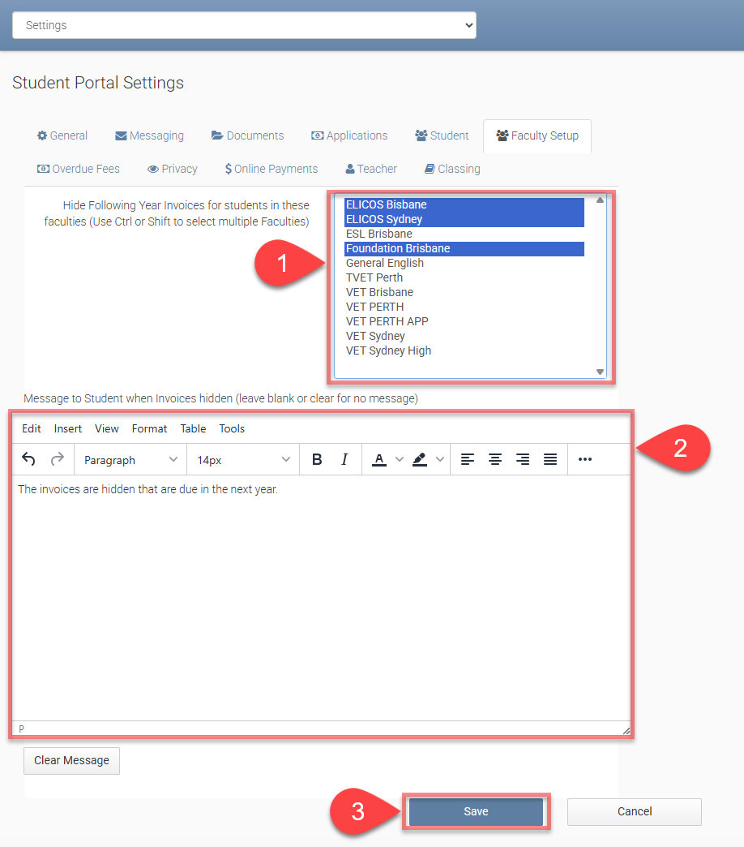Viewport: 744px width, 847px height.
Task: Click the Clear Message button
Action: [71, 760]
